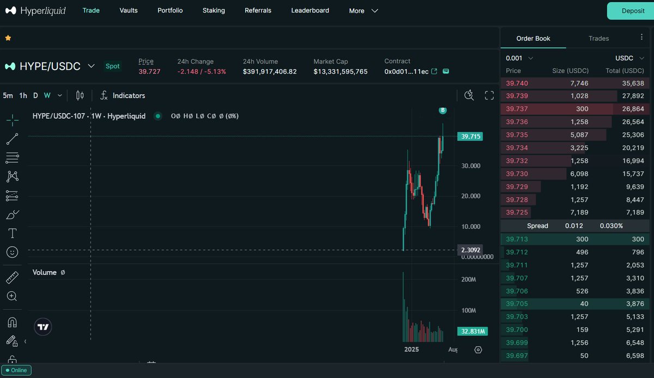Screen dimensions: 654x378
Task: Click the Deposit button
Action: tap(633, 10)
